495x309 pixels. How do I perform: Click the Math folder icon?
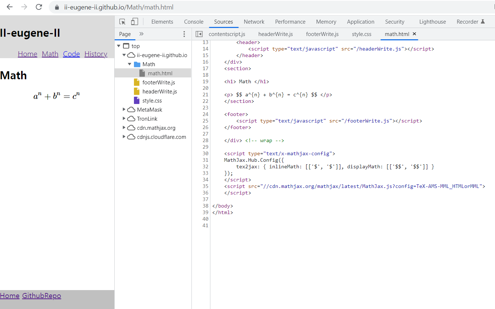click(137, 64)
